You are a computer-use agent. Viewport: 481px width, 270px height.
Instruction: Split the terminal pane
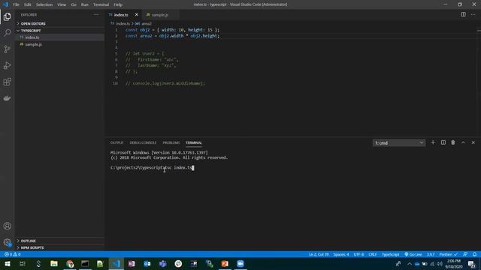(443, 142)
